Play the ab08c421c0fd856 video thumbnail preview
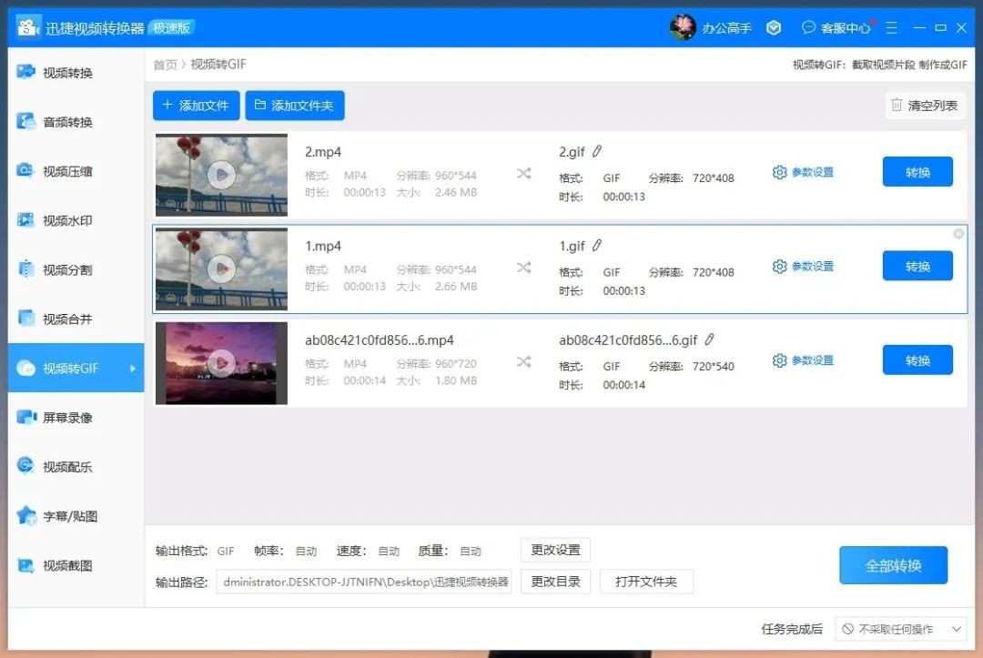 tap(221, 363)
